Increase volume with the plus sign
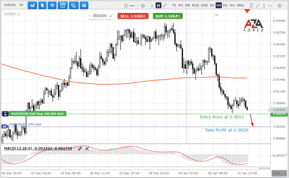The image size is (289, 178). pyautogui.click(x=111, y=16)
